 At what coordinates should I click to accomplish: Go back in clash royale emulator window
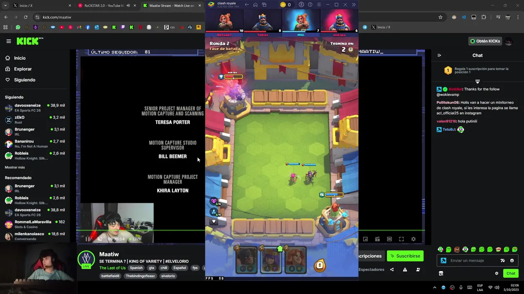coord(246,5)
